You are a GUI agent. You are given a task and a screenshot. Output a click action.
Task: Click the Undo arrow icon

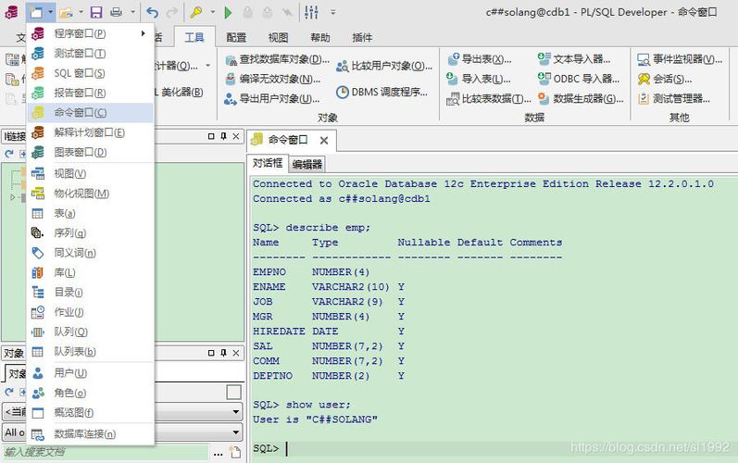click(x=152, y=12)
